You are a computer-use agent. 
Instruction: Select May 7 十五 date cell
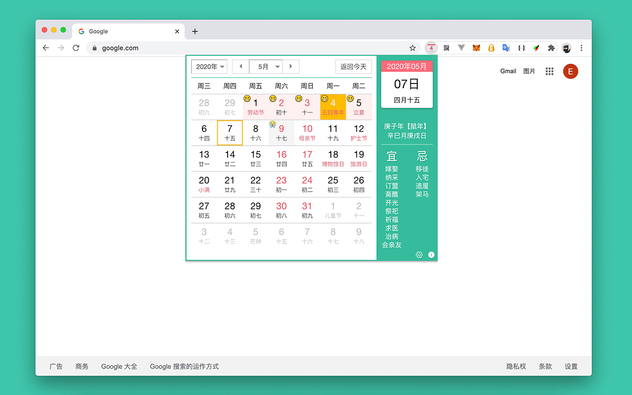[230, 133]
